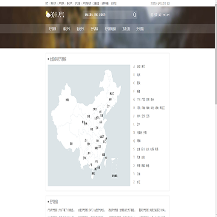
Task: Click 首页 link in top bar
Action: pyautogui.click(x=47, y=4)
